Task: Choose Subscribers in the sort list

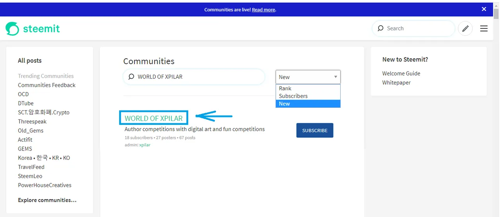Action: [308, 96]
